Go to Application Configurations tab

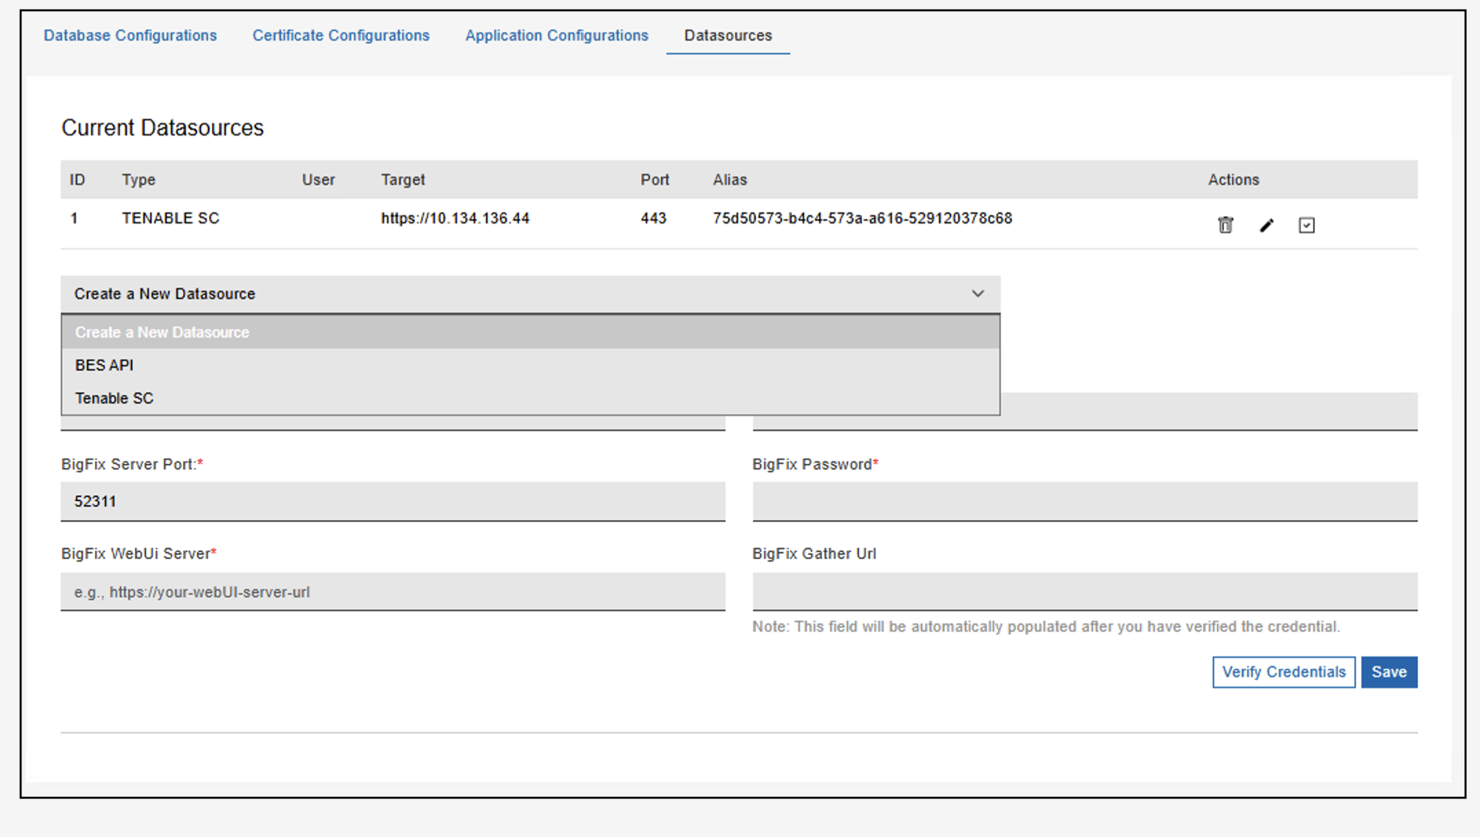(x=556, y=36)
